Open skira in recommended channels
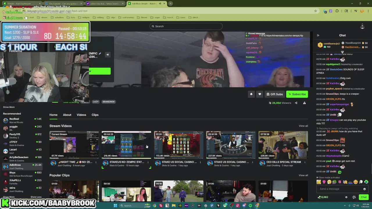Viewport: 372px width, 209px height. (x=22, y=190)
